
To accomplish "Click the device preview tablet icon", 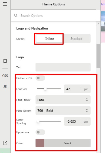I will tap(5, 61).
